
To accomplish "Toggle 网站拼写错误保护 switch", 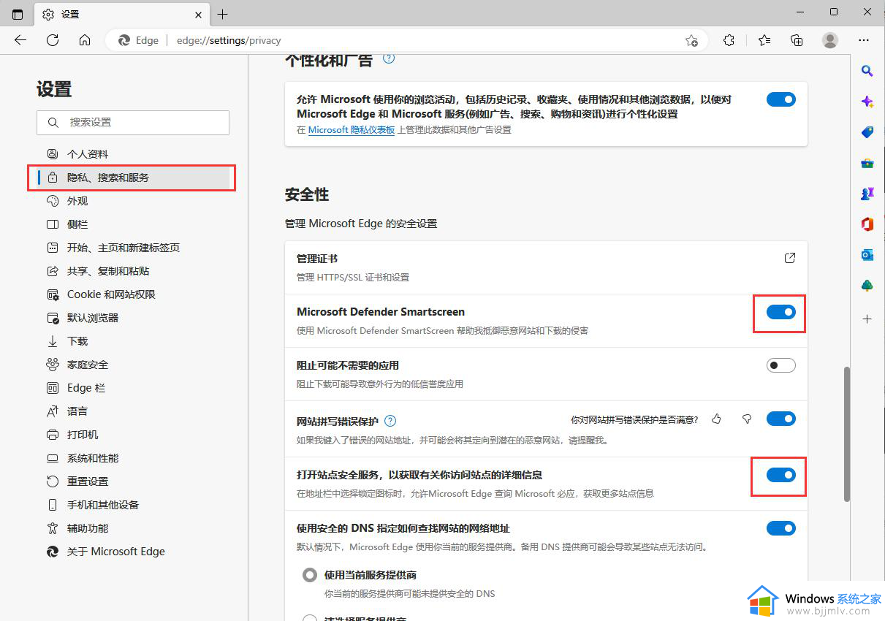I will coord(780,419).
